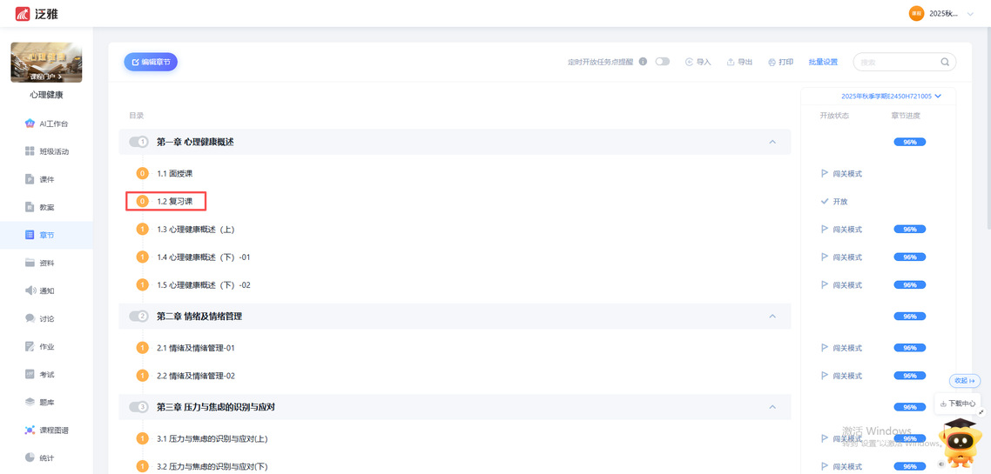This screenshot has width=991, height=474.
Task: Click the 批量设置 link
Action: tap(822, 62)
